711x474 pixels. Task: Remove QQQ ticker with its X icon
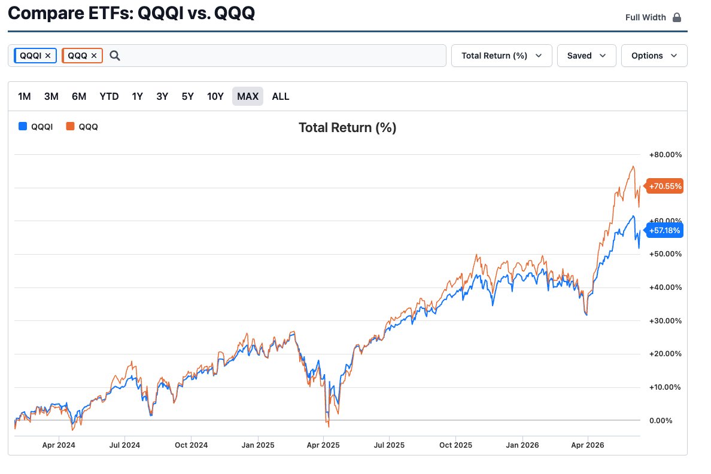[94, 56]
